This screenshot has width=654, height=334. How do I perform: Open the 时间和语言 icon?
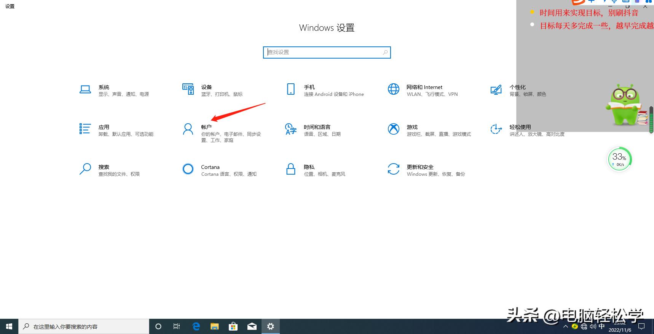(x=291, y=129)
